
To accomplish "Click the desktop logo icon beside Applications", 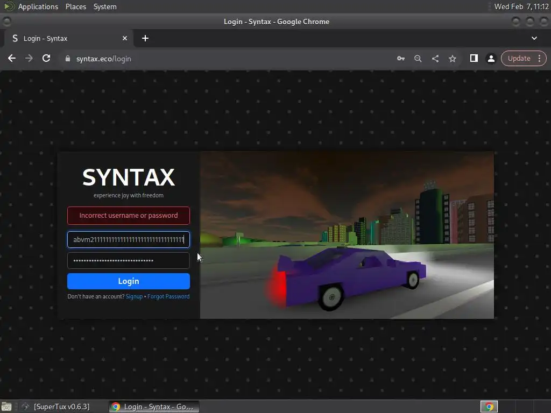I will click(x=9, y=6).
